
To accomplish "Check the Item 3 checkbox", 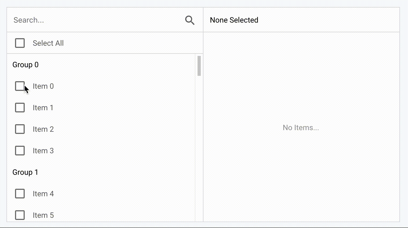I will 20,151.
